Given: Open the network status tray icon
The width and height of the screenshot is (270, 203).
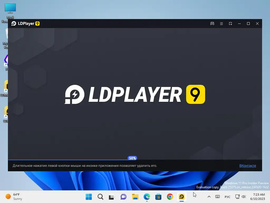Looking at the screenshot, I should (238, 197).
